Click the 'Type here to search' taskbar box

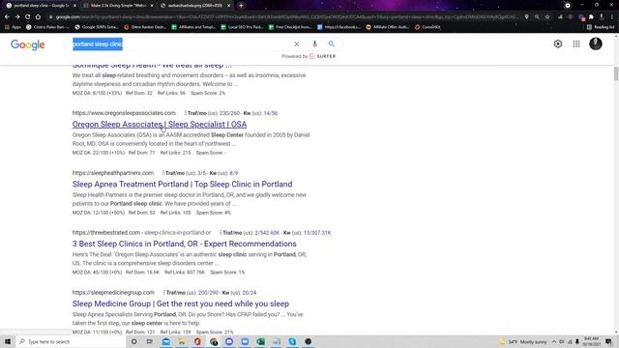[x=71, y=341]
